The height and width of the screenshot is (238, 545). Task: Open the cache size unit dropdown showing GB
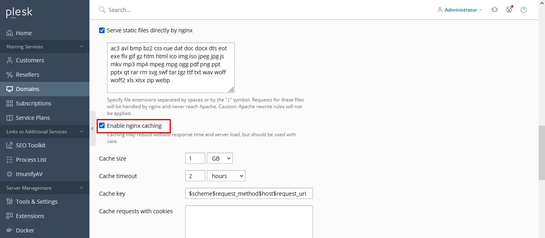pyautogui.click(x=220, y=158)
